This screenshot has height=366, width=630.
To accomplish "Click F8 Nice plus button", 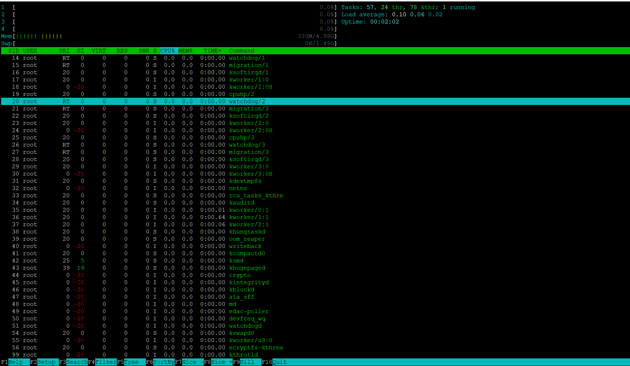I will click(218, 362).
